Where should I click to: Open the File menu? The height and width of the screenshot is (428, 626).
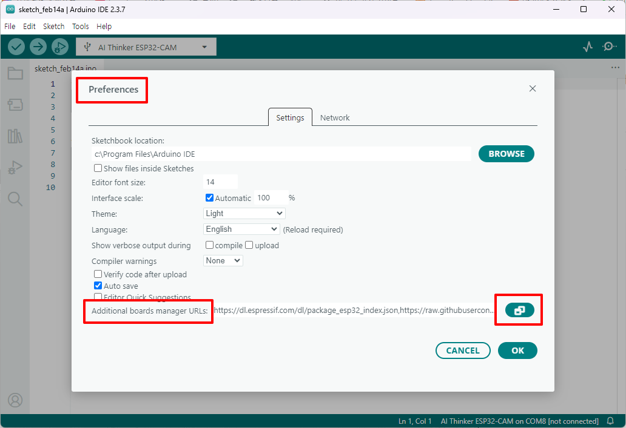(10, 26)
